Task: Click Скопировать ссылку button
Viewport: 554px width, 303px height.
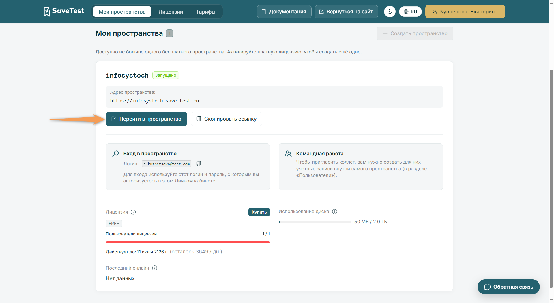Action: [x=227, y=119]
